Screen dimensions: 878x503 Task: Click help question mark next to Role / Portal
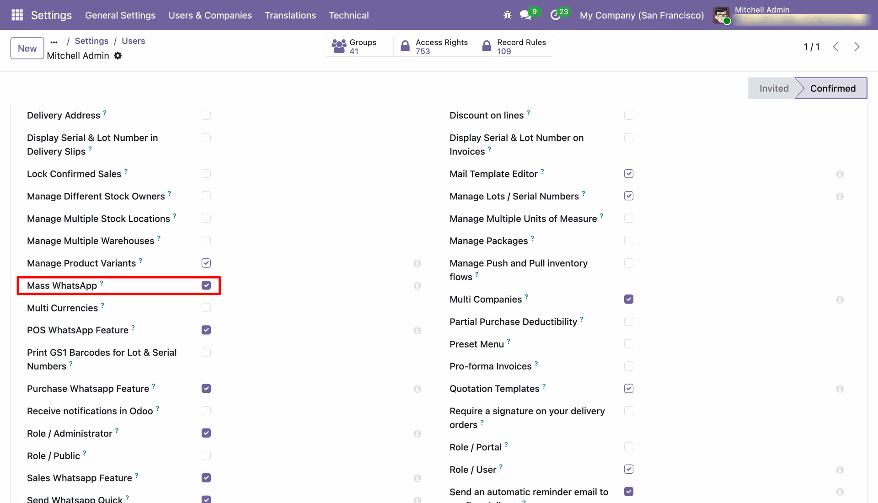point(506,444)
